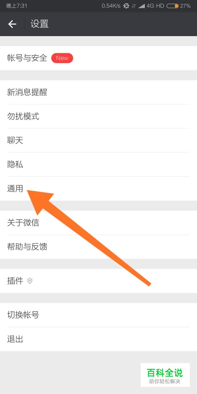Image resolution: width=197 pixels, height=394 pixels.
Task: Tap the lightbulb icon beside 插件
Action: [30, 281]
